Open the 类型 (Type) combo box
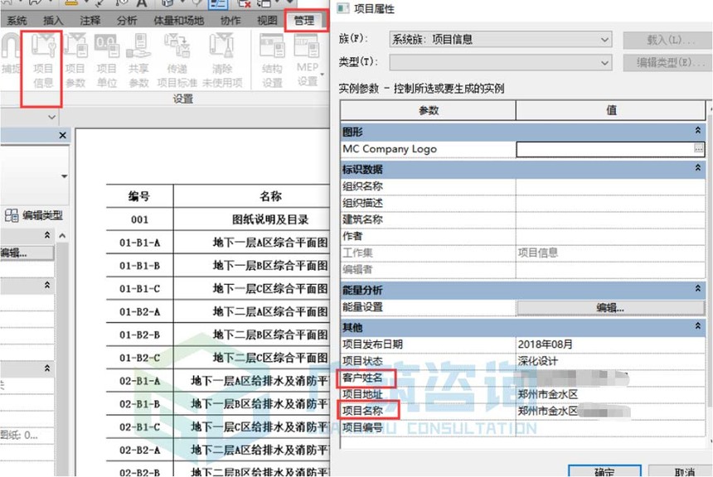The height and width of the screenshot is (477, 713). pyautogui.click(x=500, y=62)
